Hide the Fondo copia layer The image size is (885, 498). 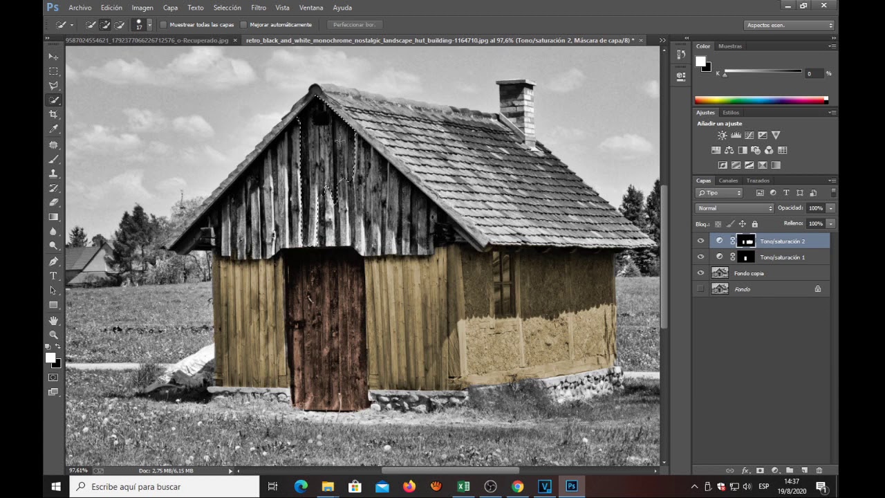pyautogui.click(x=700, y=273)
